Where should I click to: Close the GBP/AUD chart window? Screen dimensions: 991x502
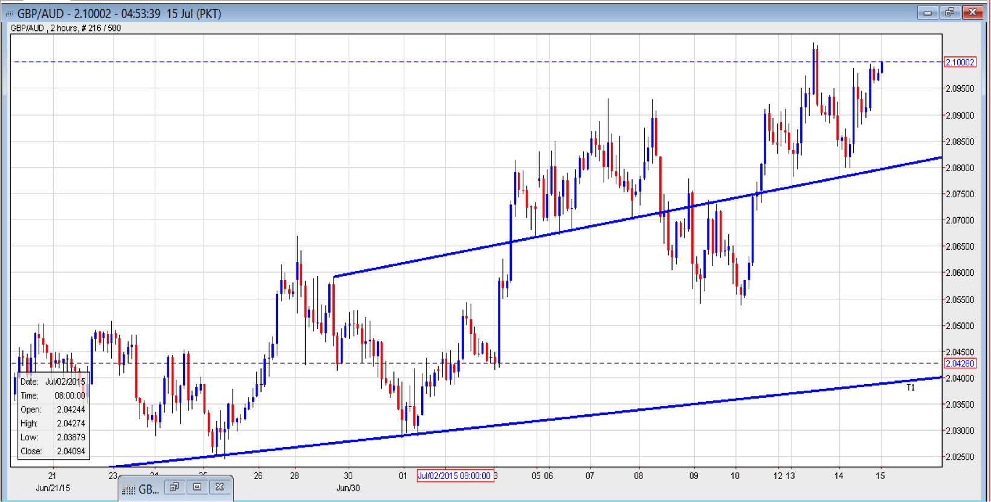tap(972, 12)
